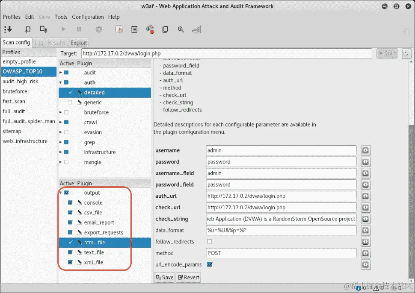Open the Help menu
This screenshot has height=293, width=415.
[x=114, y=17]
